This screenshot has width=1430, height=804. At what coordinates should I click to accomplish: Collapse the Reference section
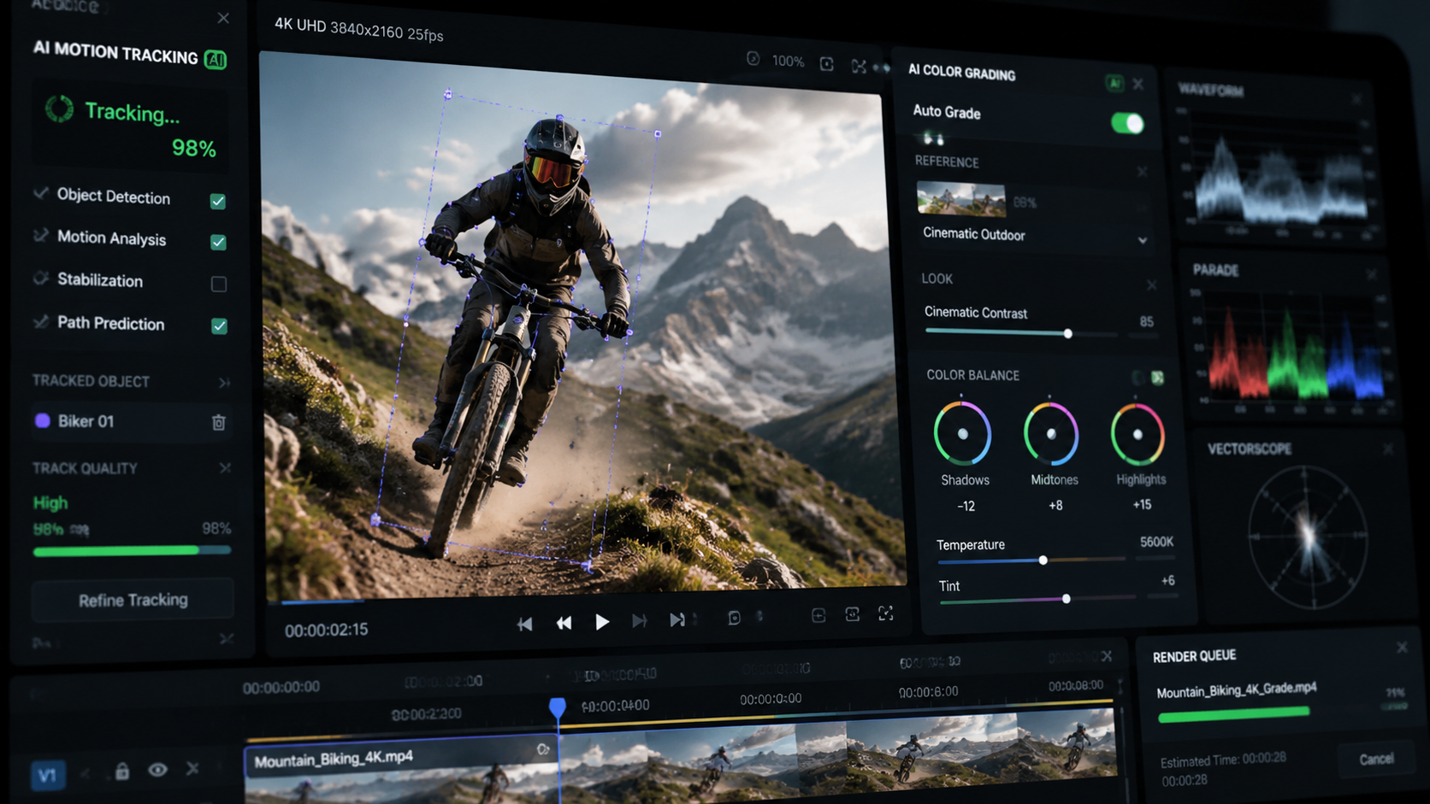1143,172
